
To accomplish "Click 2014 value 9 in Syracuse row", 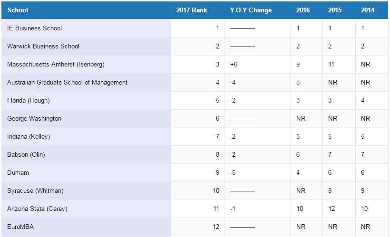I will [x=362, y=191].
